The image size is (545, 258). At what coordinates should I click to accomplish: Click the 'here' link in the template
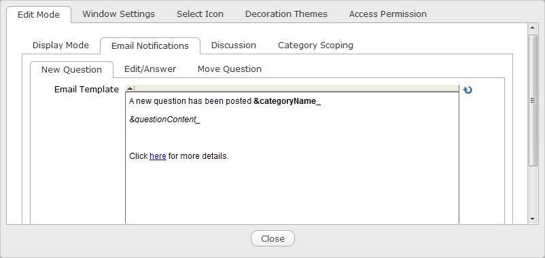[158, 156]
